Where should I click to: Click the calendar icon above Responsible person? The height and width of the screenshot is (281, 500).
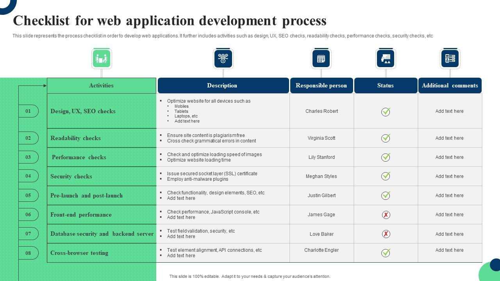pos(321,59)
